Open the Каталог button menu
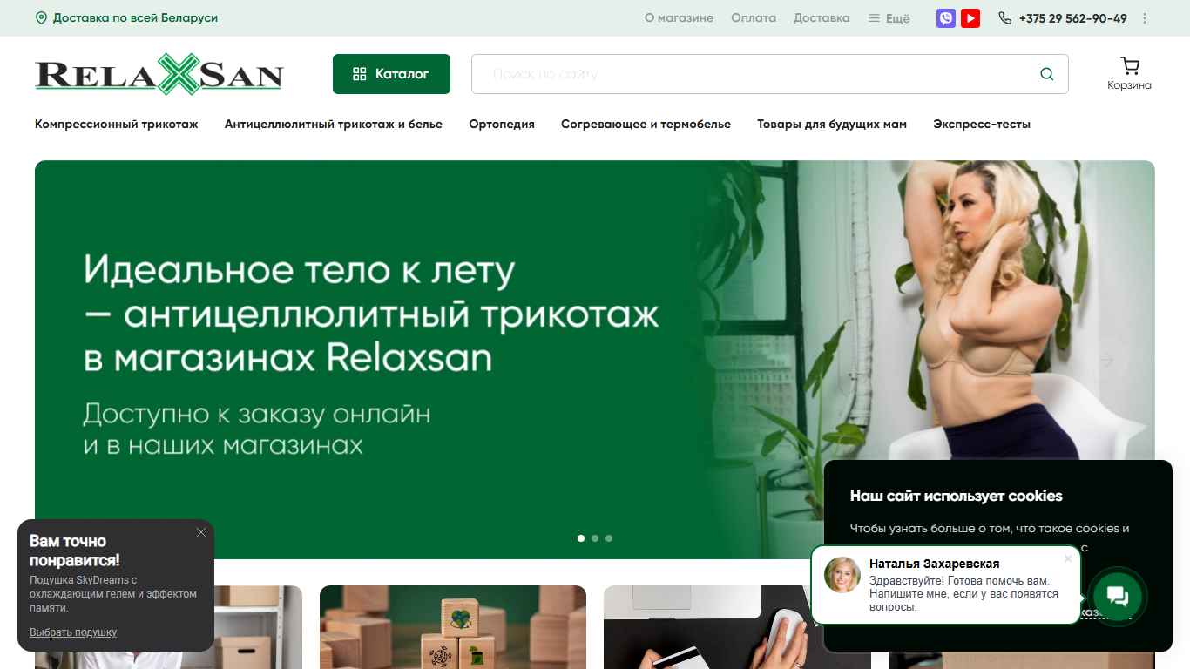The width and height of the screenshot is (1190, 669). (x=391, y=74)
